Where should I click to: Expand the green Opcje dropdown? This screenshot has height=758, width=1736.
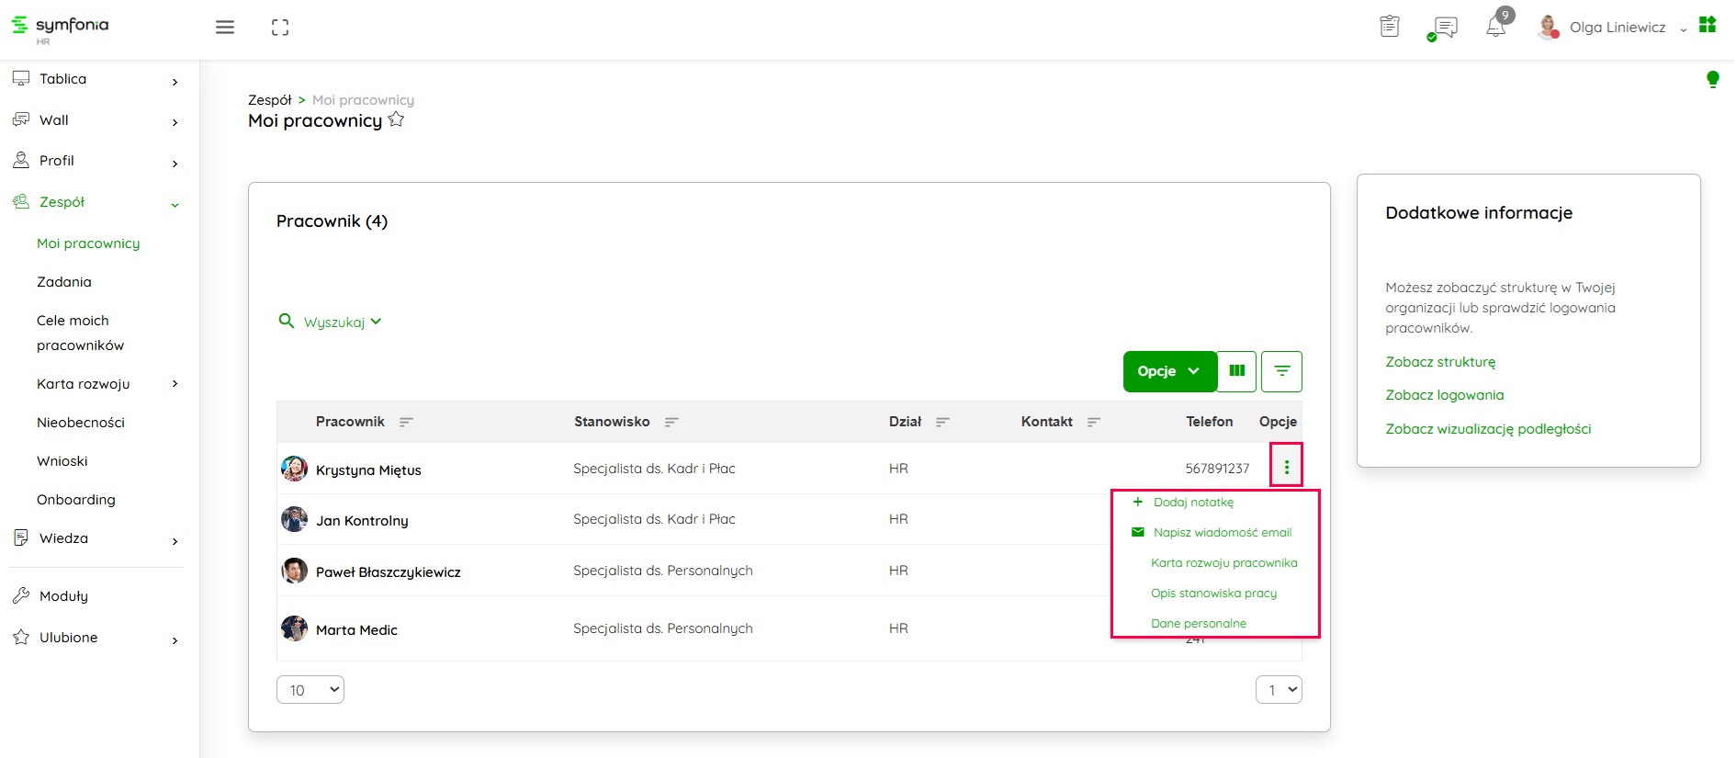(x=1168, y=371)
